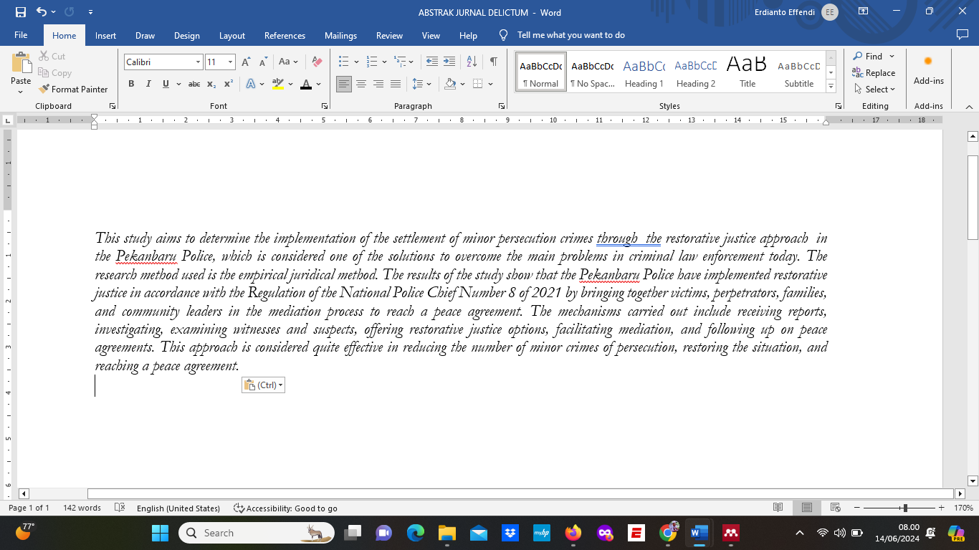Switch to the References tab
This screenshot has width=979, height=550.
click(285, 35)
